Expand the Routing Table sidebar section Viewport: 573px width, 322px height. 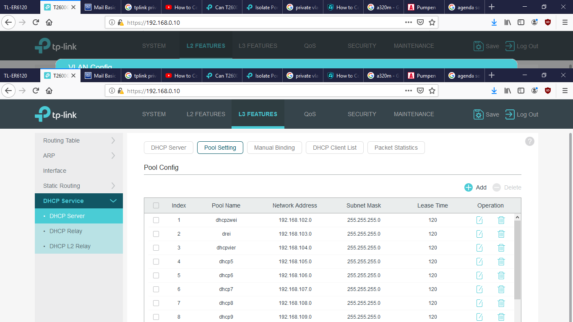79,140
